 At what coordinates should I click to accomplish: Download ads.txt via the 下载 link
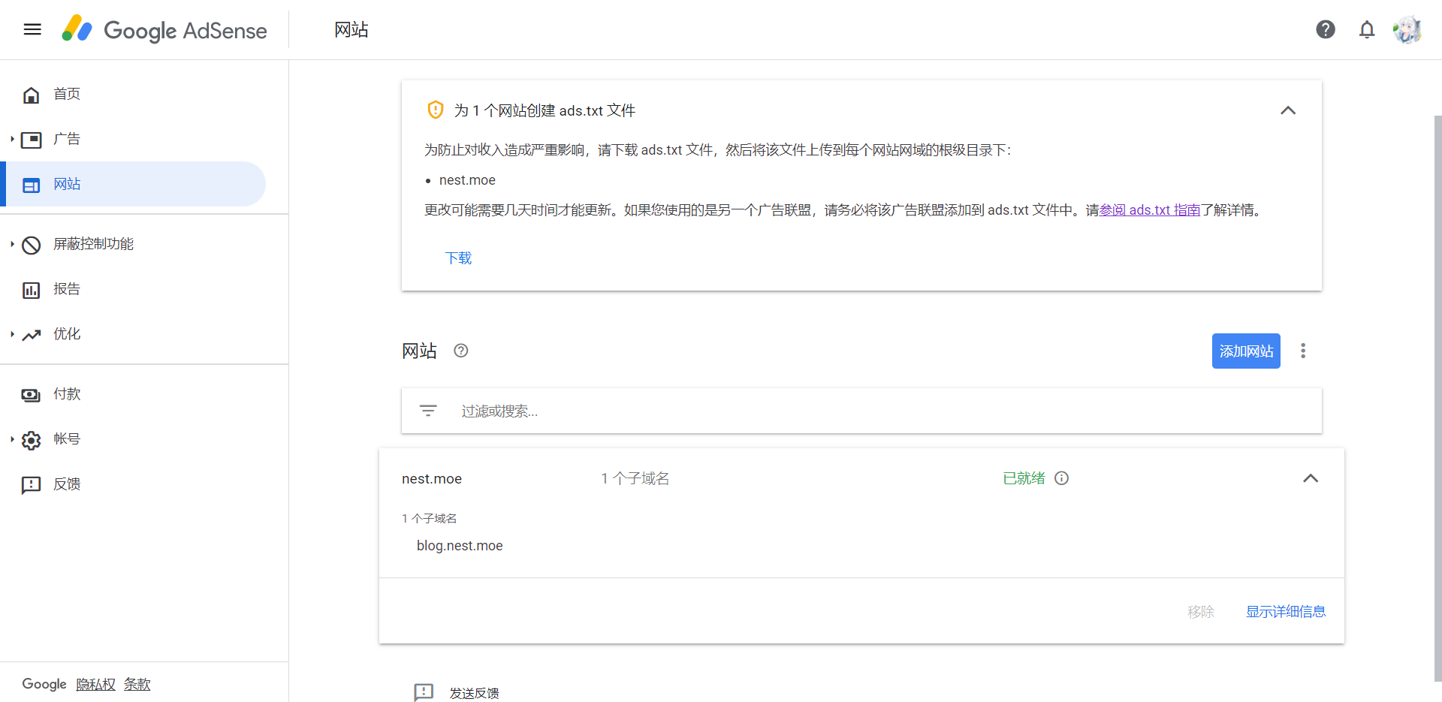coord(458,258)
